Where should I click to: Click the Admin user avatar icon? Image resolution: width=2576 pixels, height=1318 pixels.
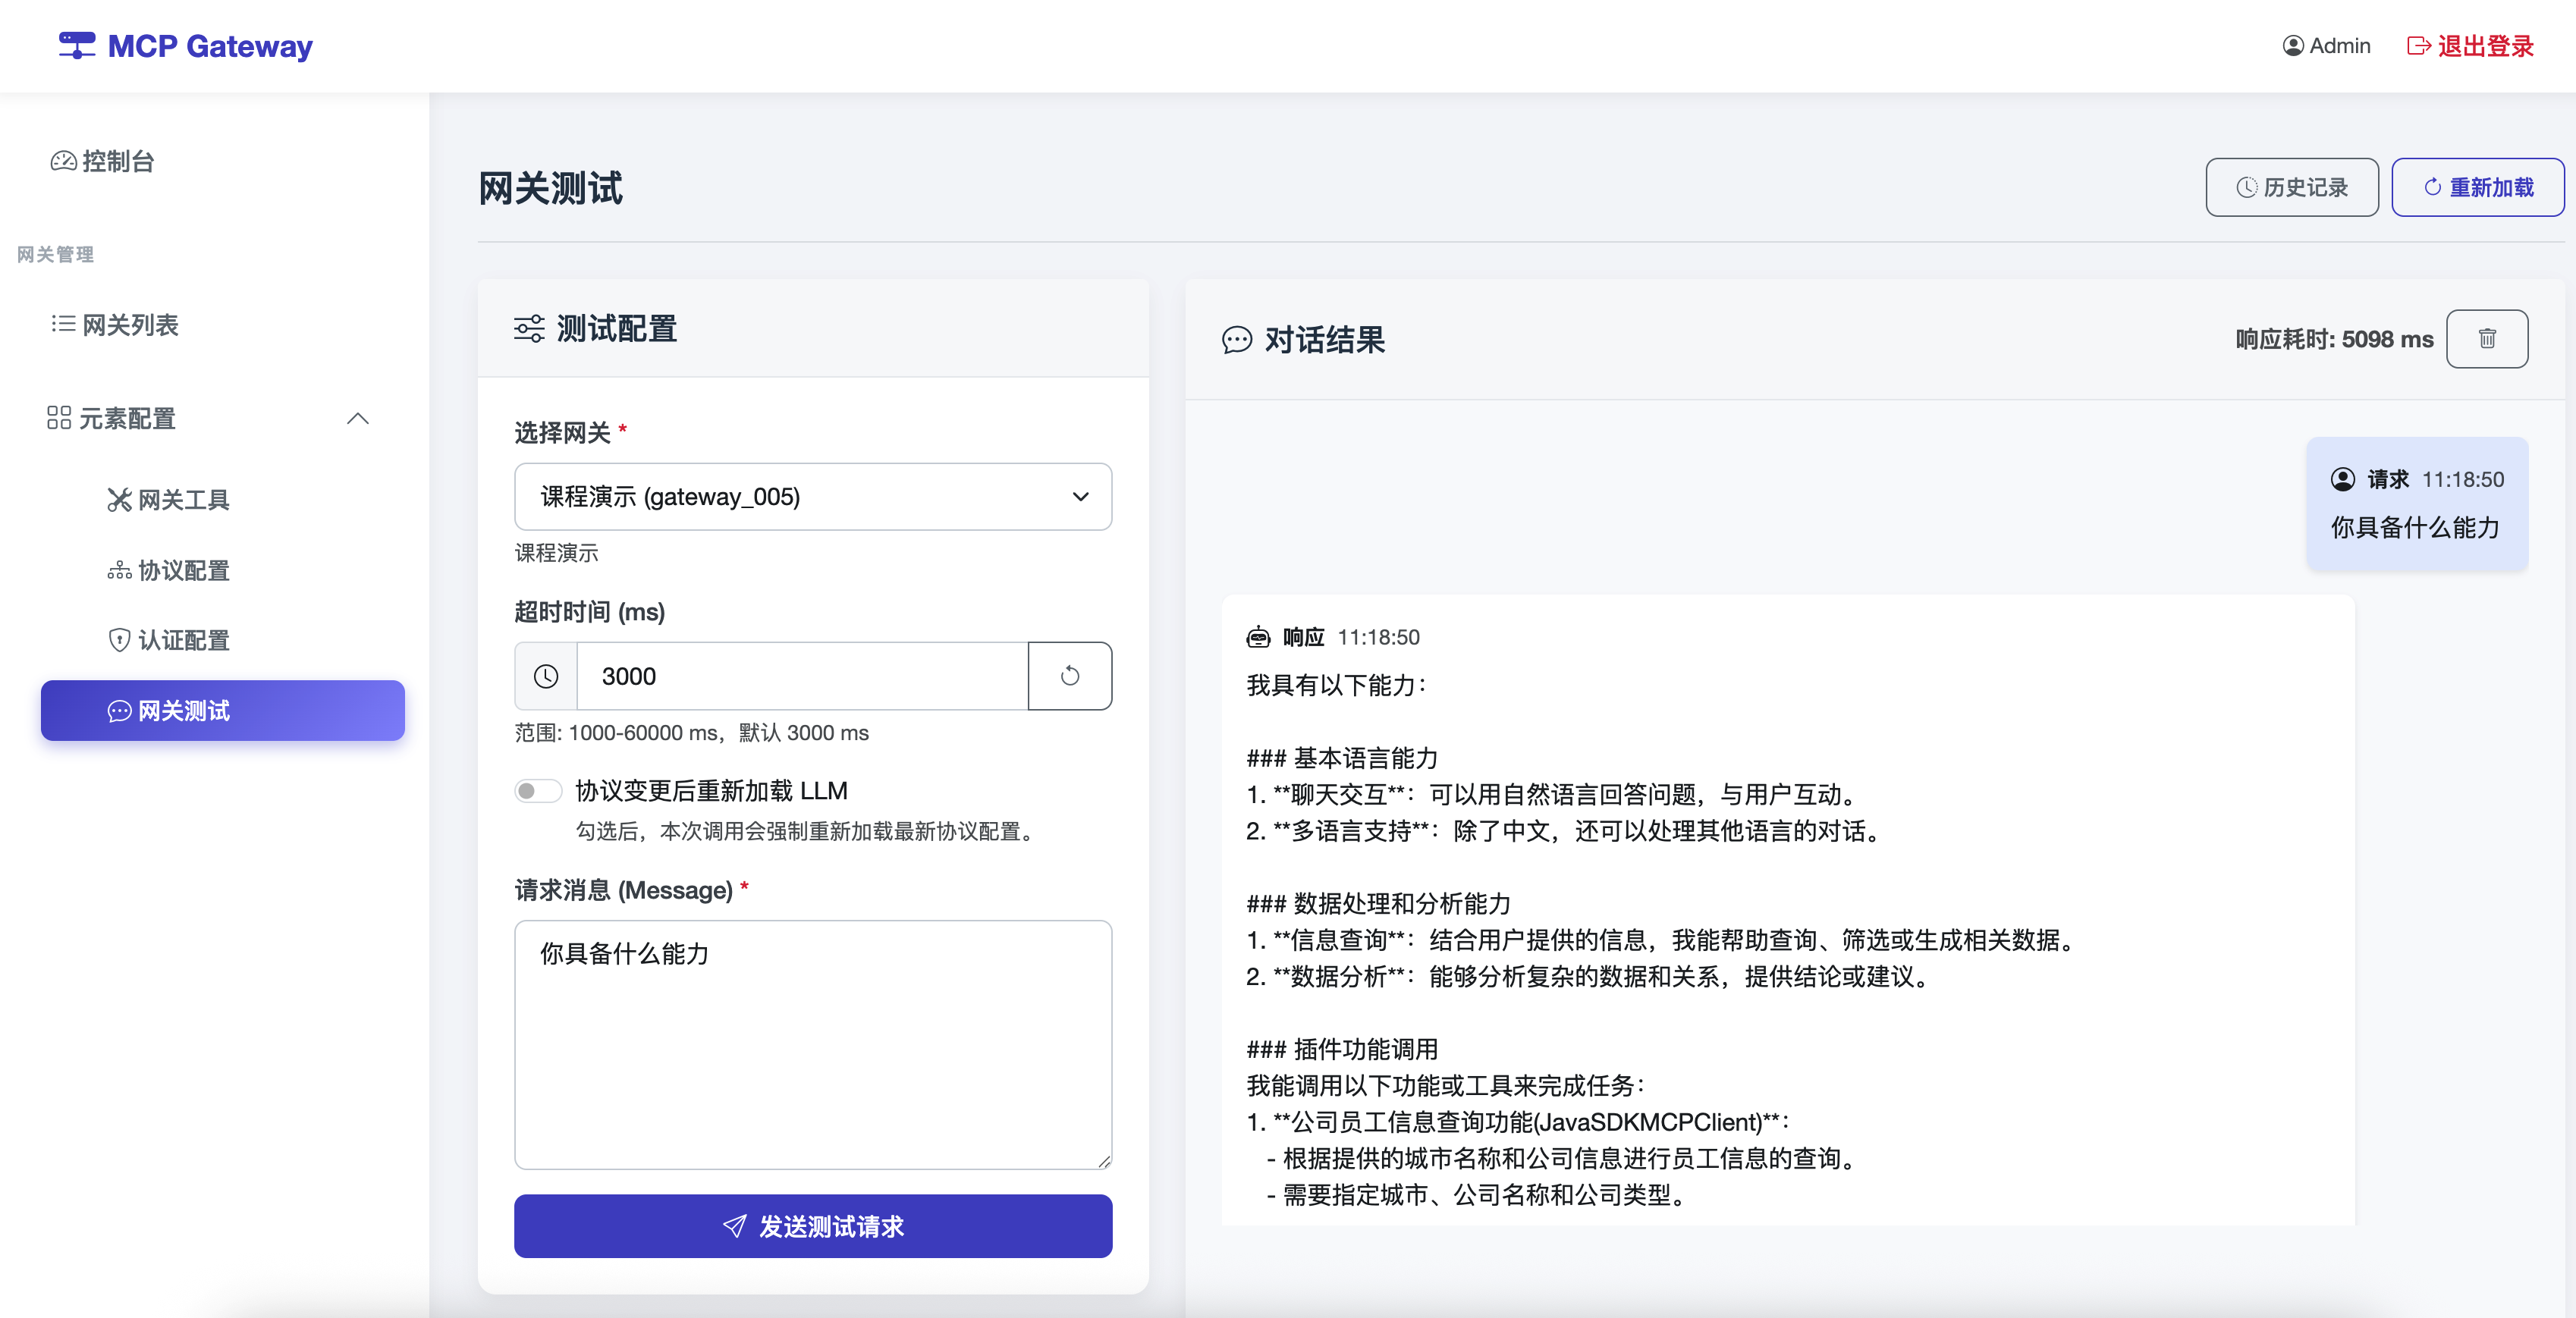pos(2292,46)
